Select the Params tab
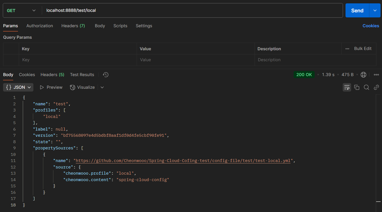Image resolution: width=382 pixels, height=212 pixels. 10,26
